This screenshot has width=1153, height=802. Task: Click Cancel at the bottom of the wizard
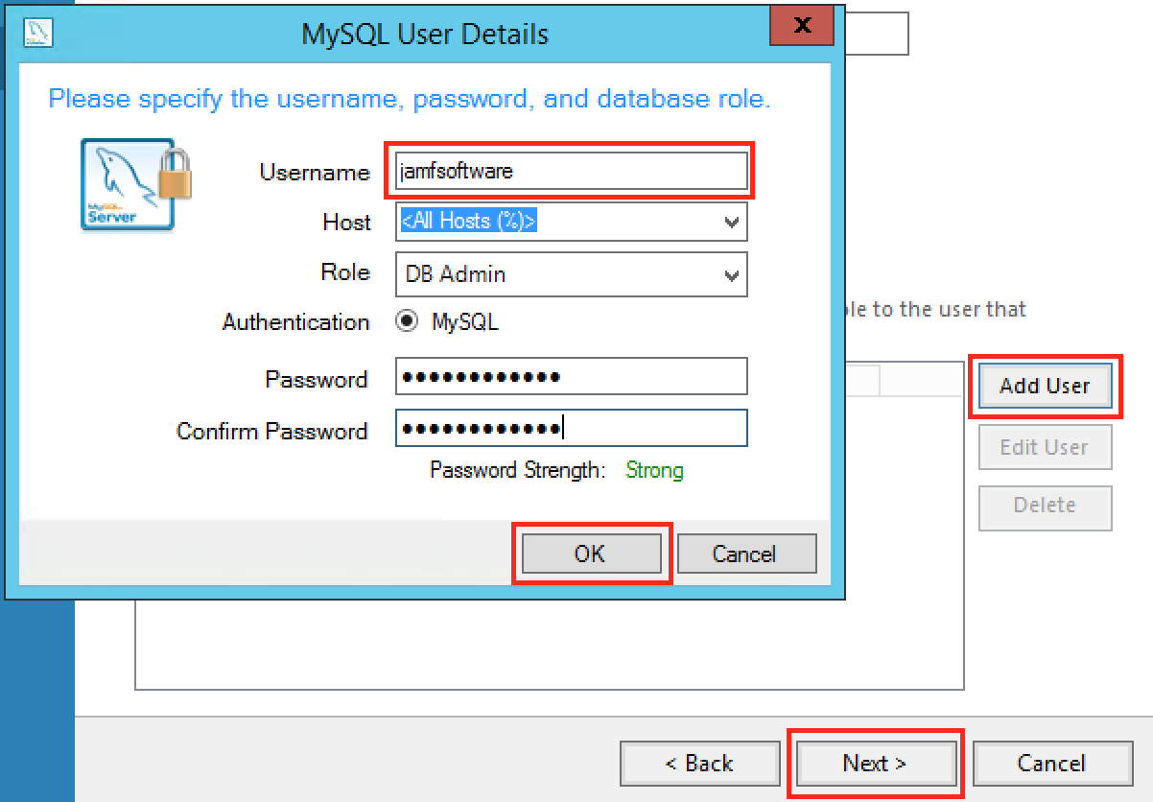[x=1052, y=763]
